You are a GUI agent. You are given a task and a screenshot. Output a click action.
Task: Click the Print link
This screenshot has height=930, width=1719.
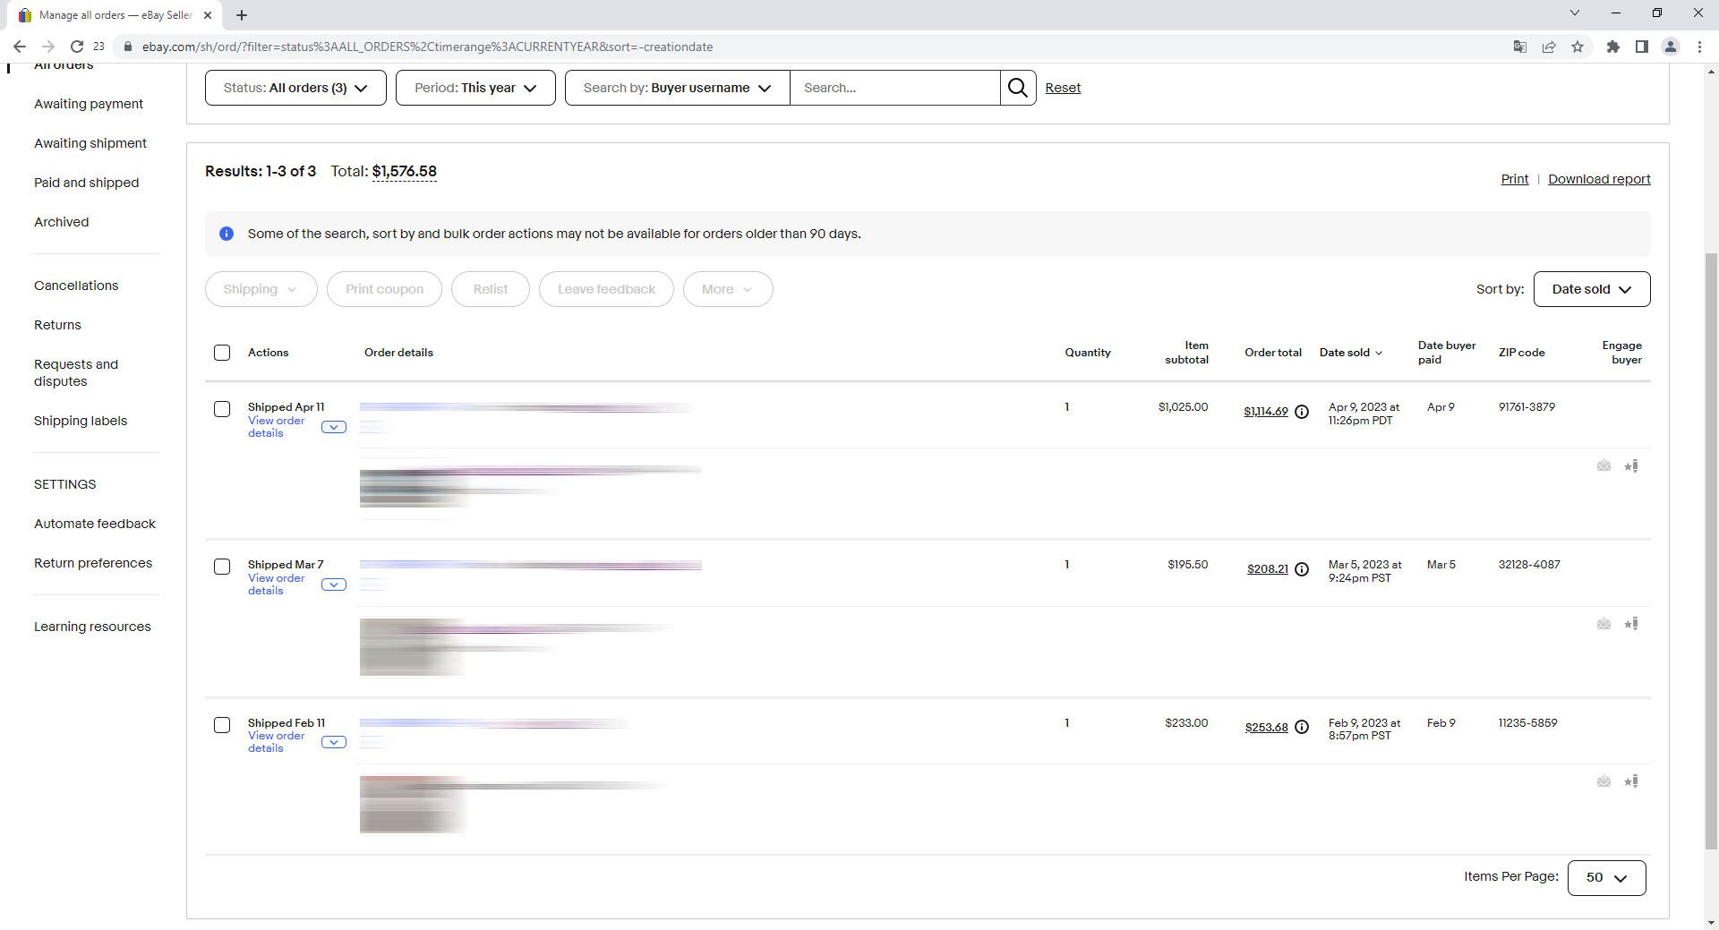pyautogui.click(x=1515, y=179)
